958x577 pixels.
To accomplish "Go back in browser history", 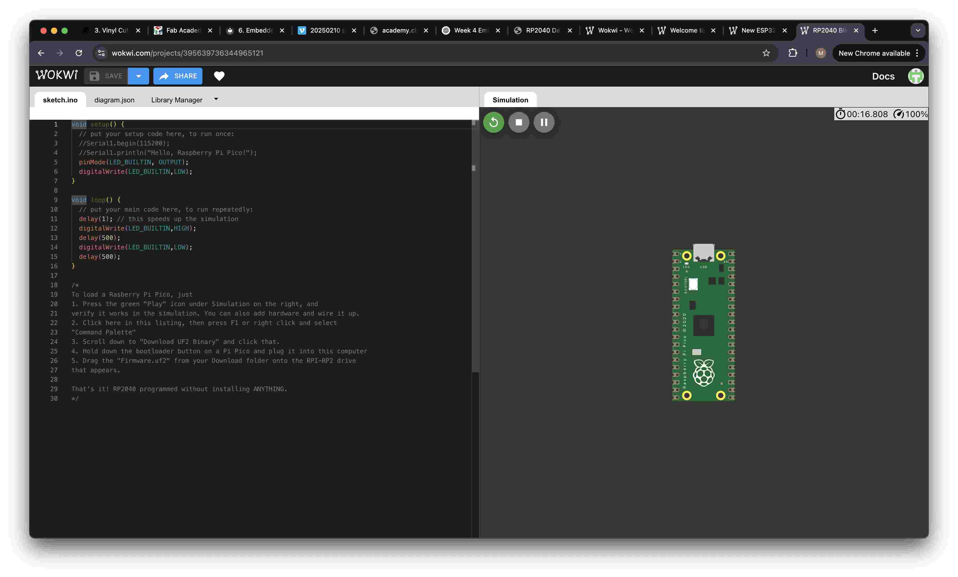I will point(41,53).
